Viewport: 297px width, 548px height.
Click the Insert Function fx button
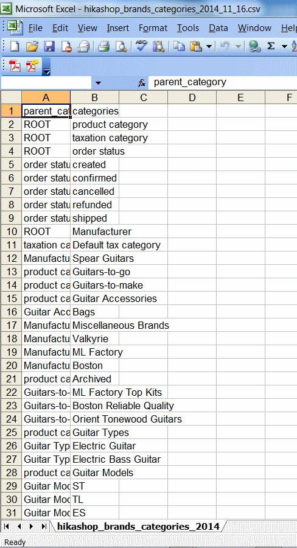click(142, 83)
